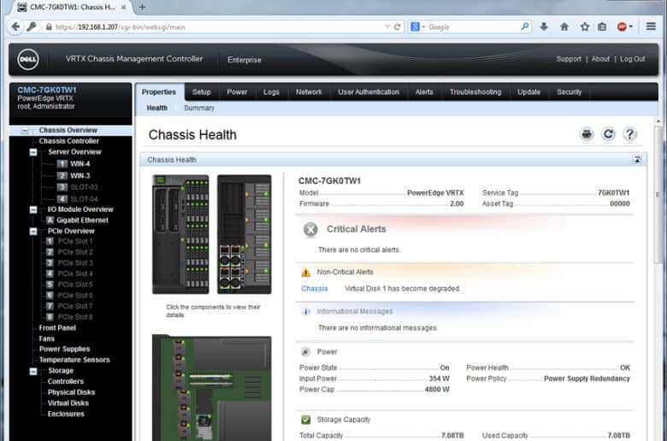Image resolution: width=667 pixels, height=441 pixels.
Task: Go back in the browser
Action: pyautogui.click(x=15, y=26)
